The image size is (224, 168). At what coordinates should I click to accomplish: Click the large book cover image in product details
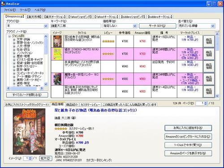pos(29,131)
